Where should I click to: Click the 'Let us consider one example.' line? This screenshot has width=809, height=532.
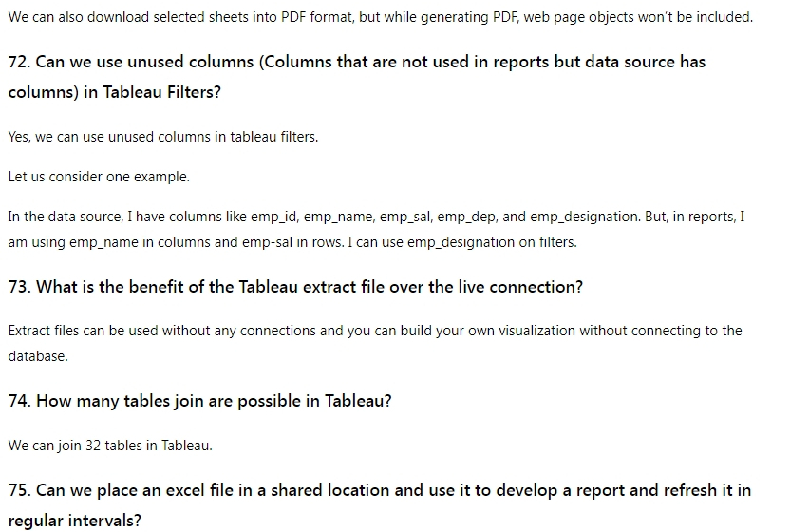99,177
